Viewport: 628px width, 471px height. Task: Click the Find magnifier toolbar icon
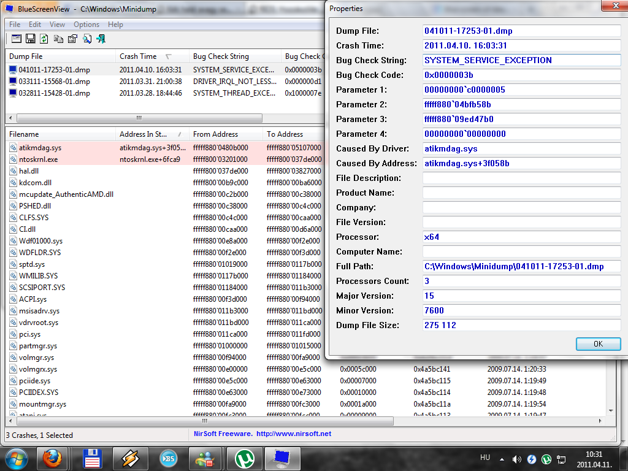tap(87, 39)
